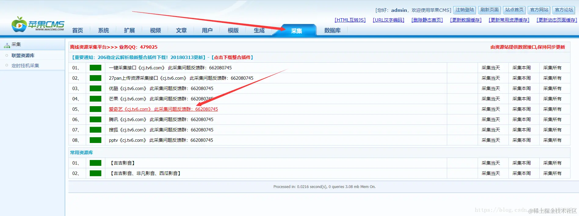This screenshot has width=579, height=216.
Task: Click the 更新常用资源缓存 link
Action: click(x=509, y=20)
